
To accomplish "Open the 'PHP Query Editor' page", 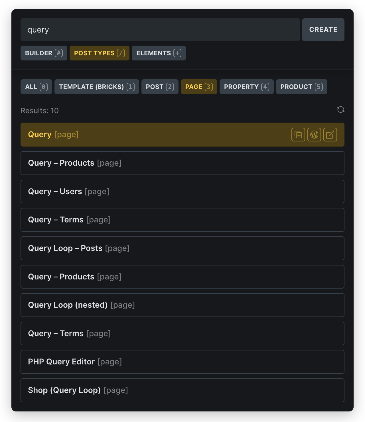I will pos(182,362).
